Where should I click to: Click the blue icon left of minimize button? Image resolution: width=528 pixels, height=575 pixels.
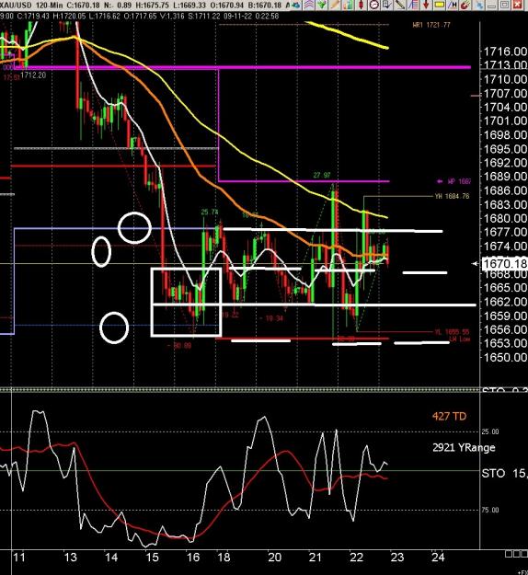(x=479, y=5)
